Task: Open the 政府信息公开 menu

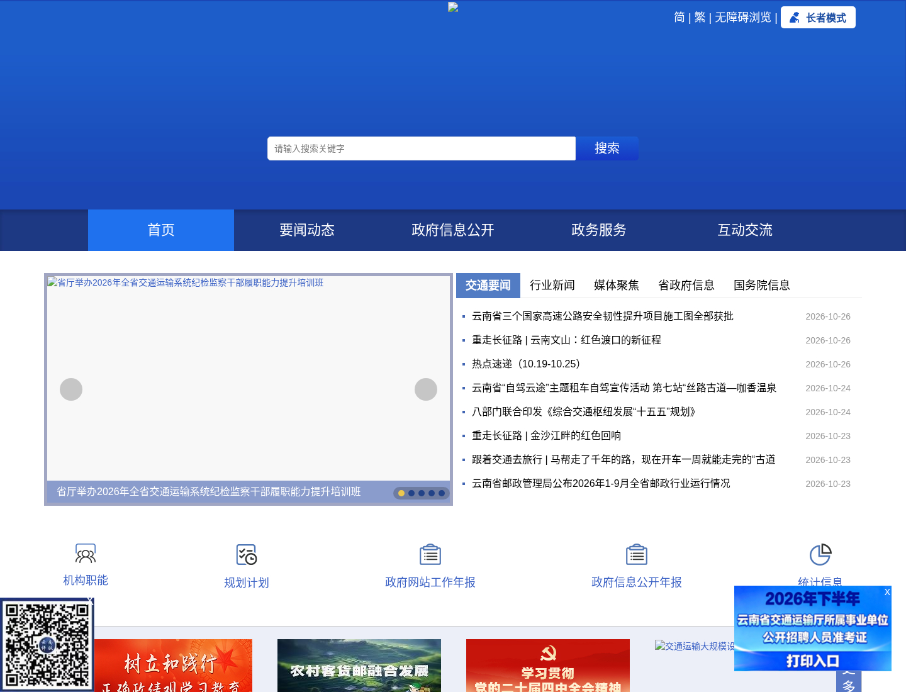Action: pyautogui.click(x=453, y=230)
